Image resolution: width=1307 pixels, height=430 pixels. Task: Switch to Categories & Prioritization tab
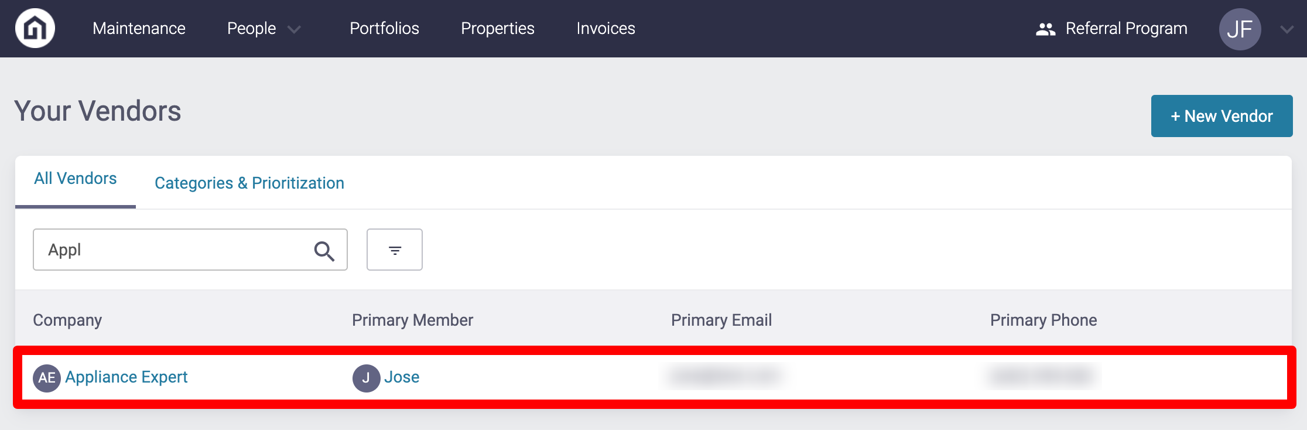(x=249, y=183)
